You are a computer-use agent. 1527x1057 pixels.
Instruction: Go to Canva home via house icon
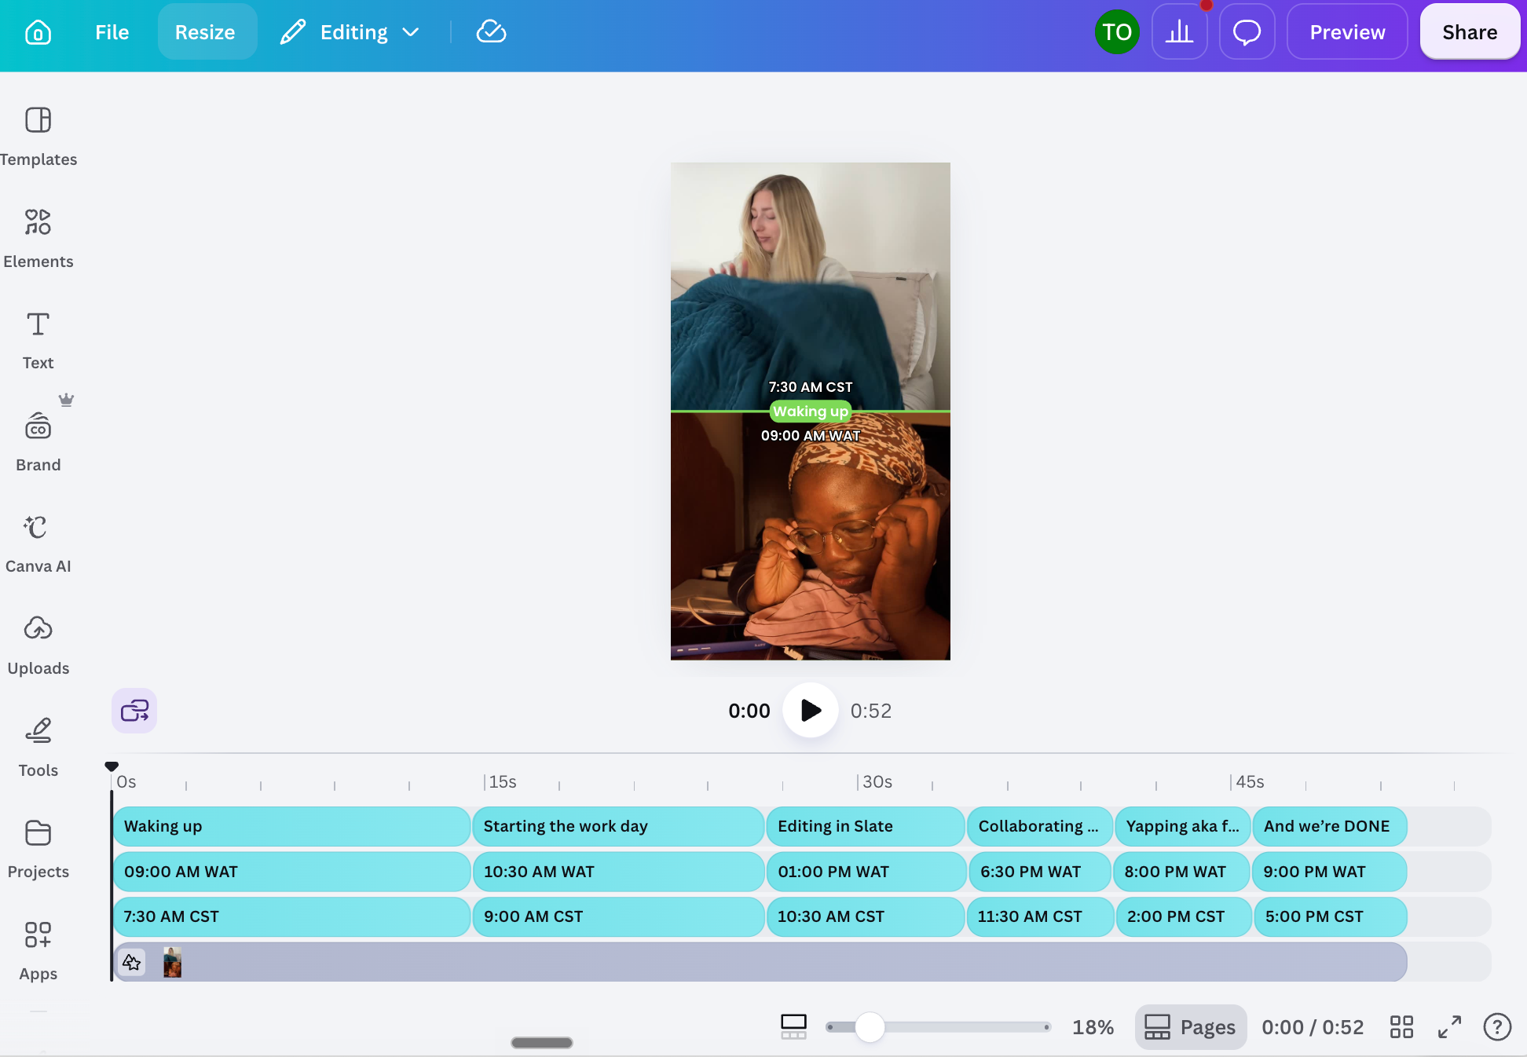click(x=38, y=32)
